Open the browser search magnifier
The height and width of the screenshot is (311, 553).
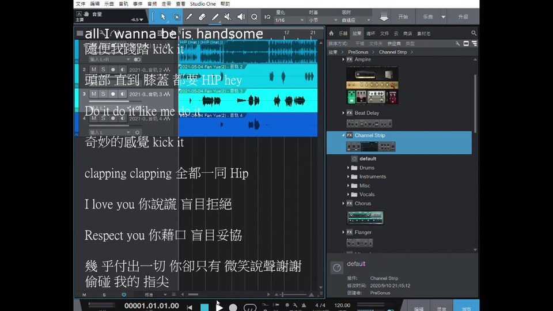point(474,33)
